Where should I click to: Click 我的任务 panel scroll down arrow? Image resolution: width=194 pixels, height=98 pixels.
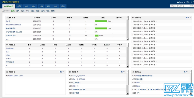(128, 94)
